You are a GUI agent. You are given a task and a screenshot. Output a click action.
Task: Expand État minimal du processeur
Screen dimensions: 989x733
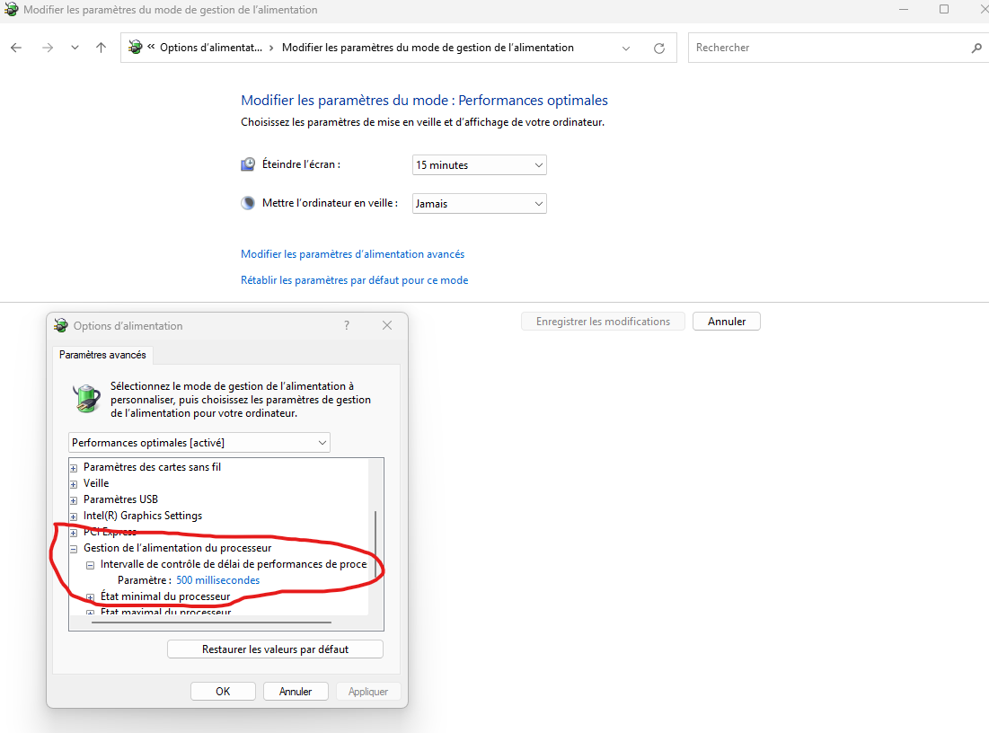click(x=90, y=597)
